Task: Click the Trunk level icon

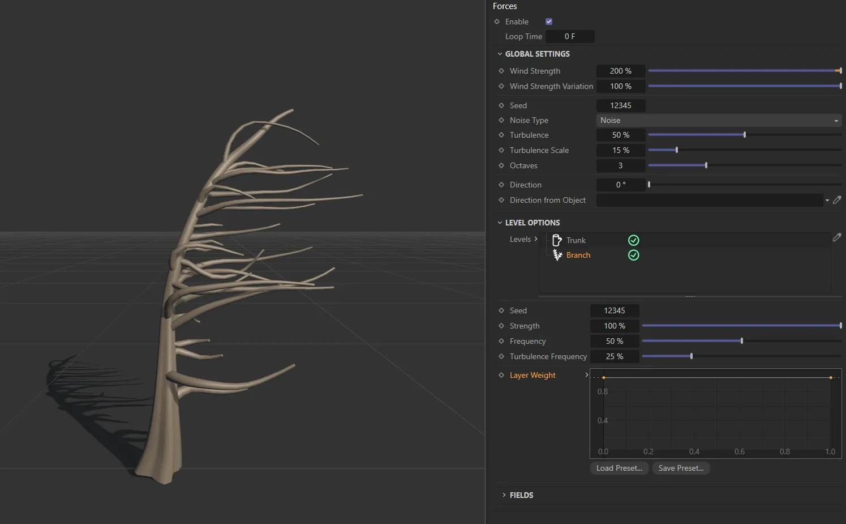Action: (x=557, y=240)
